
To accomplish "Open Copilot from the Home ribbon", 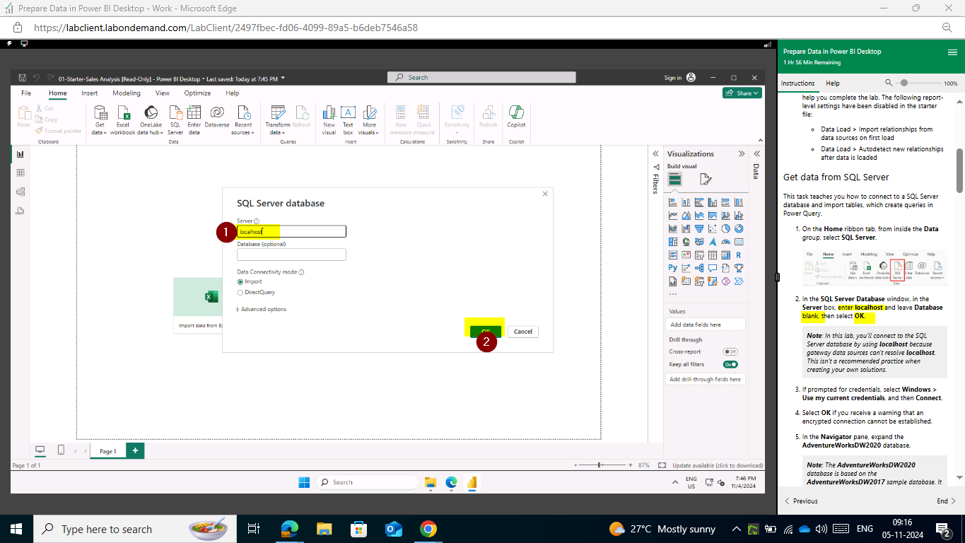I will (x=516, y=116).
